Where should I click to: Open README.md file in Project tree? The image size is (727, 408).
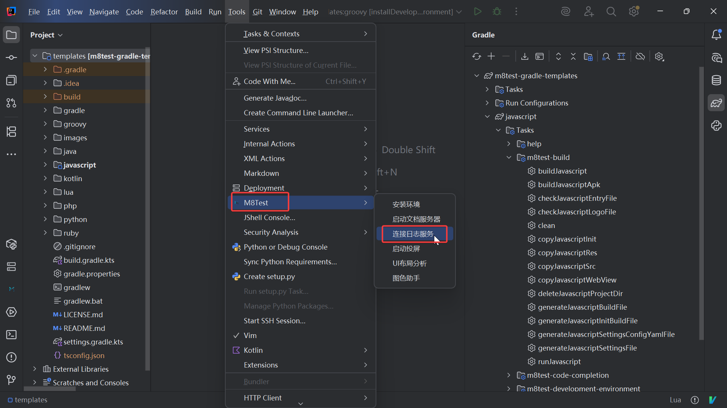tap(84, 328)
